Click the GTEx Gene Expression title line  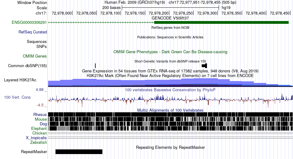(x=170, y=71)
